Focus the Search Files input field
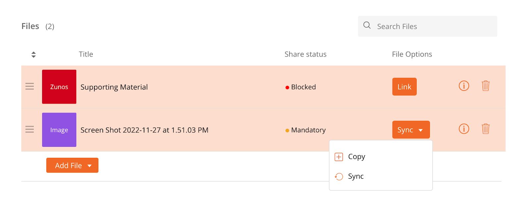 (427, 26)
